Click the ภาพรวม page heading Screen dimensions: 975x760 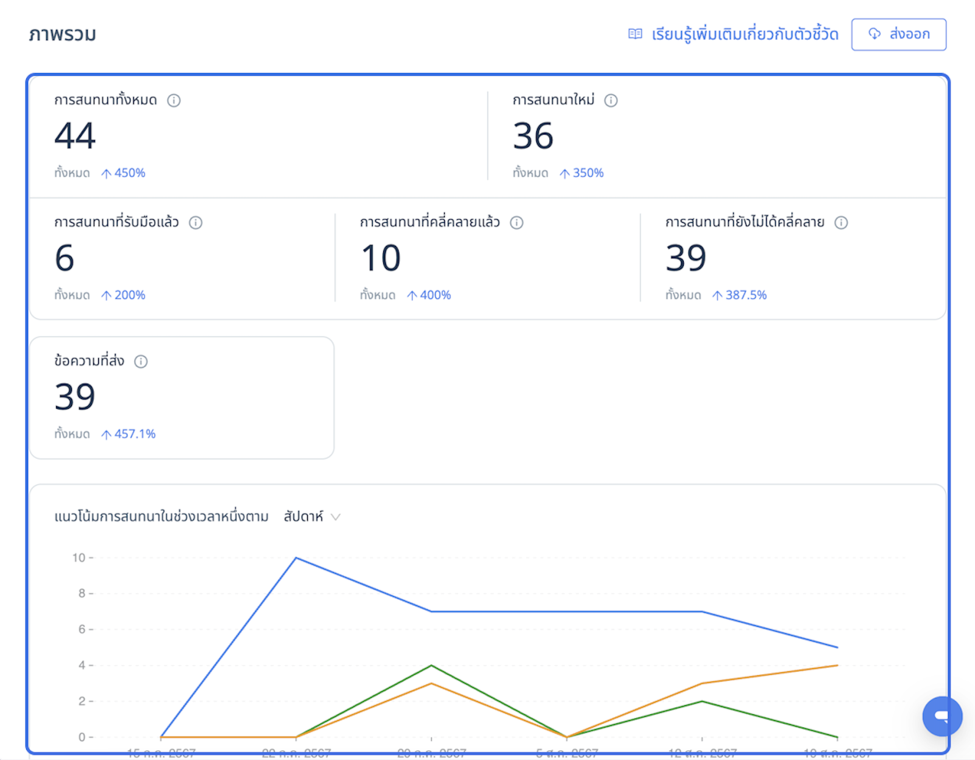pyautogui.click(x=62, y=35)
